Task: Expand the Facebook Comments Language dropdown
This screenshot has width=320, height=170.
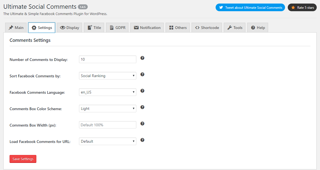Action: click(x=107, y=92)
